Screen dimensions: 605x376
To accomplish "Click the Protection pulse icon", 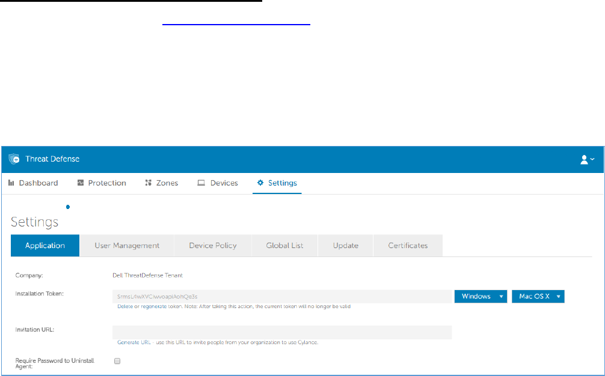I will [80, 183].
